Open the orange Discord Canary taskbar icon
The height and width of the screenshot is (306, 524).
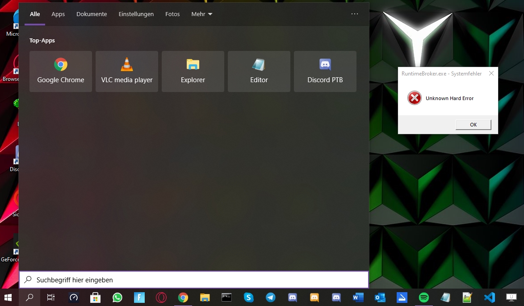pos(314,298)
